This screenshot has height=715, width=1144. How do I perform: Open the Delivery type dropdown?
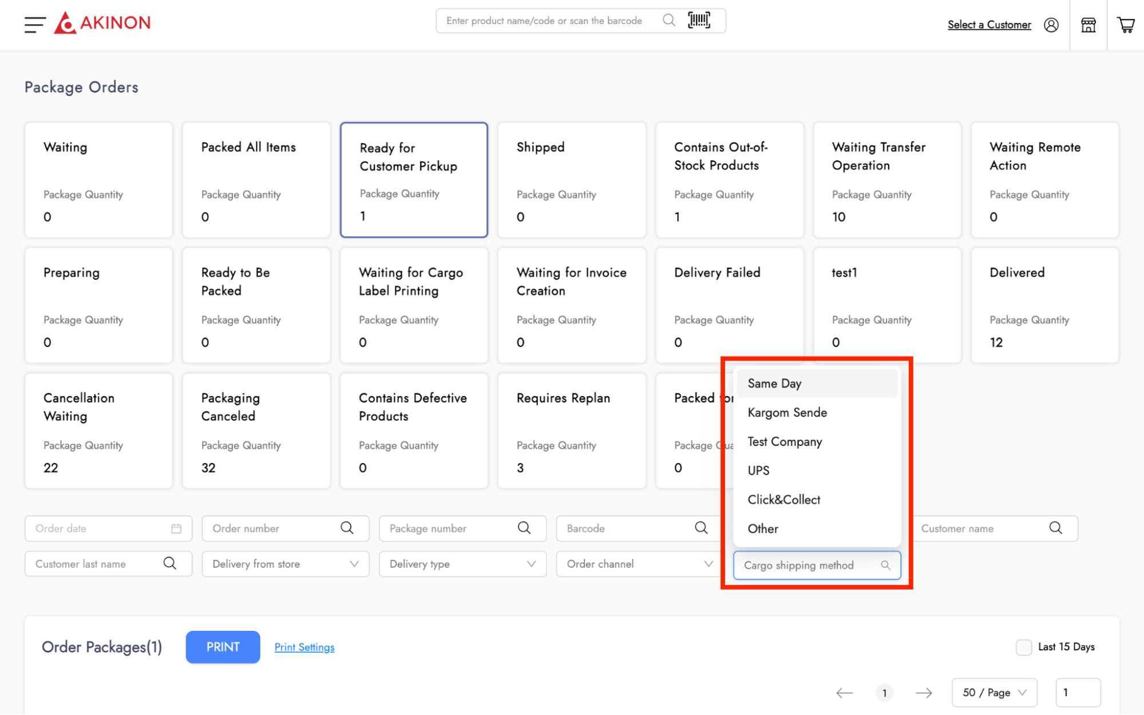[462, 564]
